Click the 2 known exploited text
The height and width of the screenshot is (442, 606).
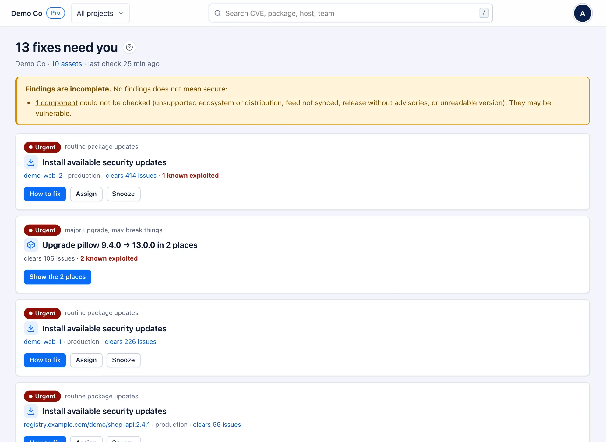pos(109,258)
